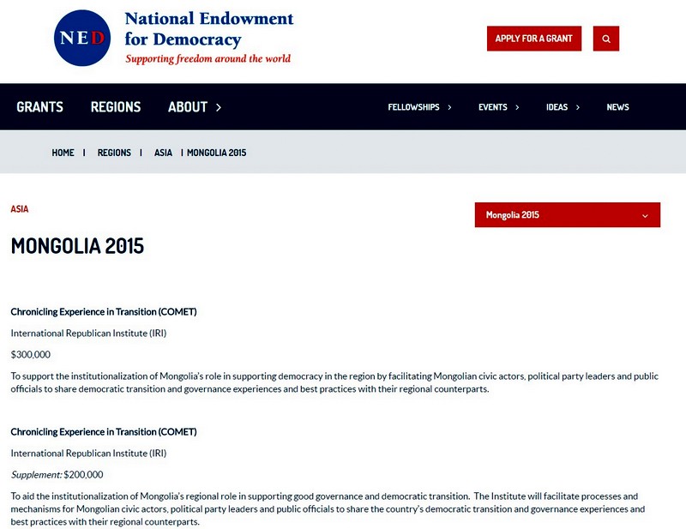This screenshot has width=686, height=529.
Task: Click the NED circular logo
Action: point(82,38)
